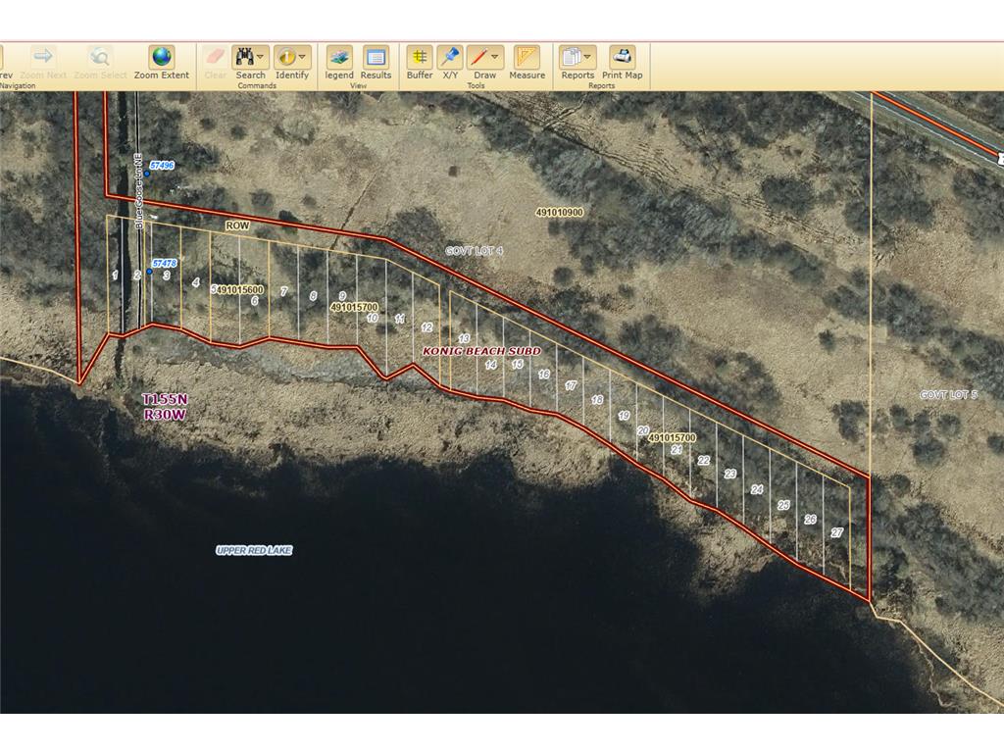Open the Search binoculars tool
This screenshot has width=1004, height=753.
(245, 58)
